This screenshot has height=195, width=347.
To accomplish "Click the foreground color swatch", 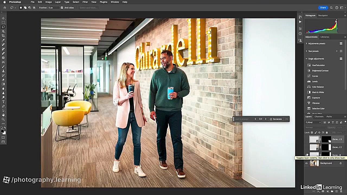I will point(2,131).
